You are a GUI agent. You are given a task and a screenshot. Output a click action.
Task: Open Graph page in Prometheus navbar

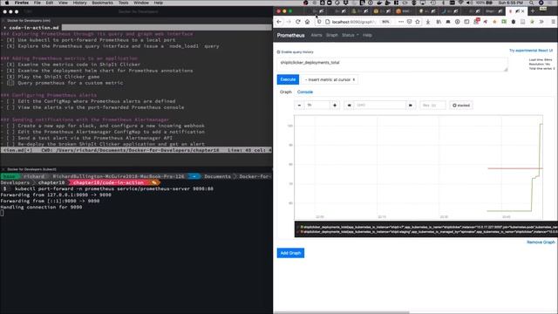(x=331, y=35)
